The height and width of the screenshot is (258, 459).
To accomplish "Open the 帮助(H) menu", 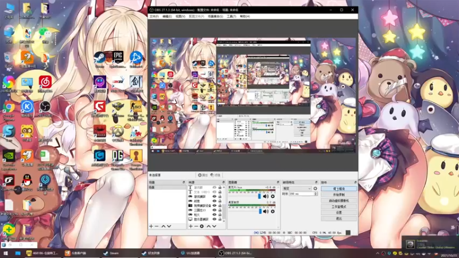I will tap(245, 17).
